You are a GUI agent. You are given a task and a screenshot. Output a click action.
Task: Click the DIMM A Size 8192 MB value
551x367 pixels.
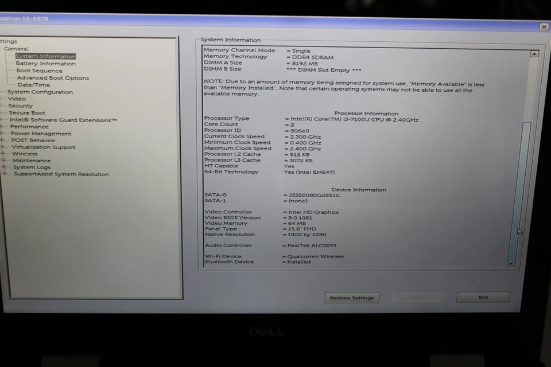[x=305, y=64]
